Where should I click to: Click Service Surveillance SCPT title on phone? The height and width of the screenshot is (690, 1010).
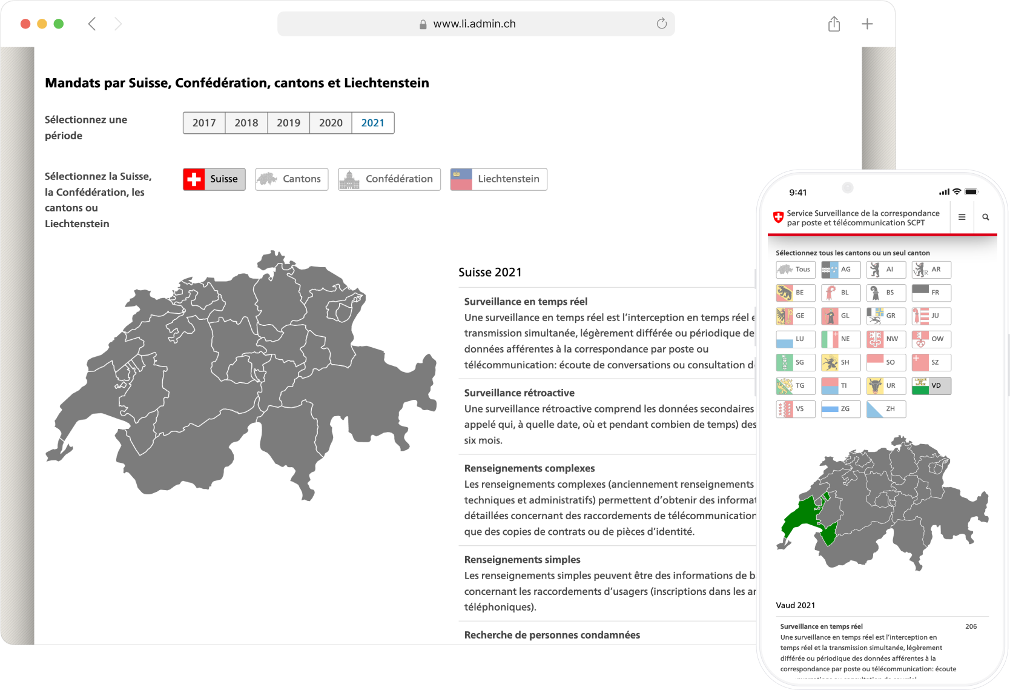click(863, 218)
